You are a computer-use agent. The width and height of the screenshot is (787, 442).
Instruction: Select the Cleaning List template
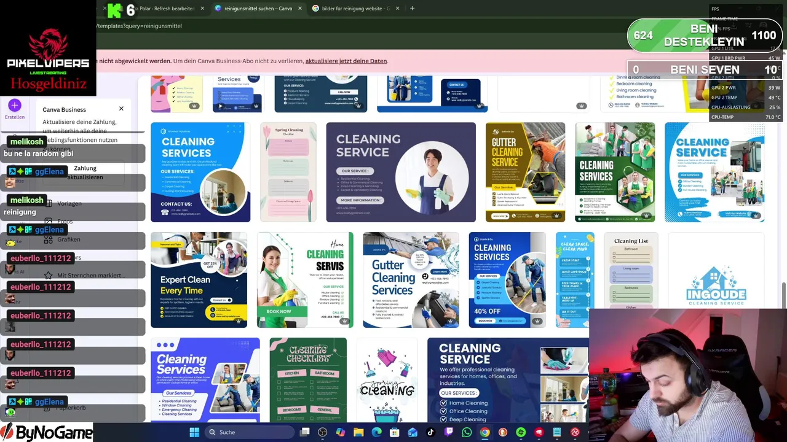[631, 270]
